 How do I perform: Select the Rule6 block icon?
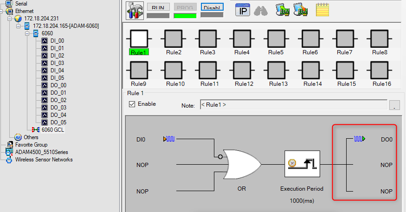(311, 39)
